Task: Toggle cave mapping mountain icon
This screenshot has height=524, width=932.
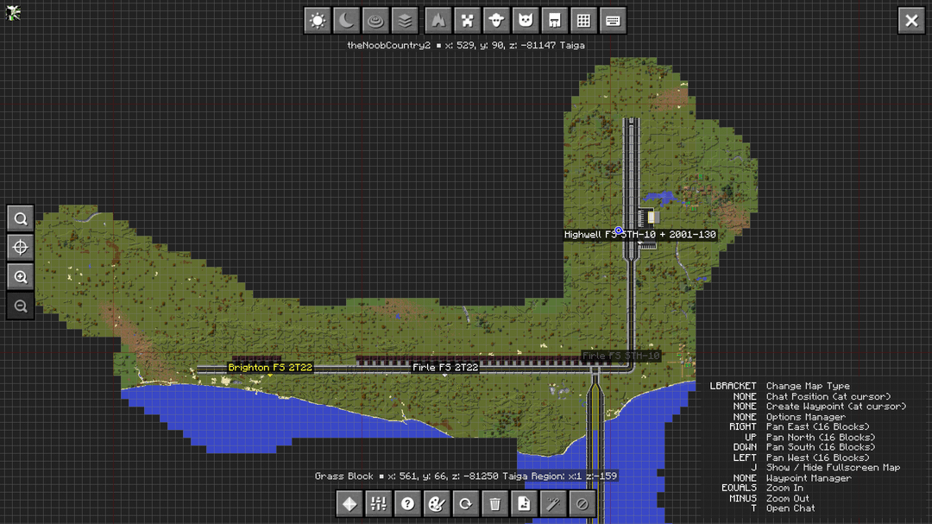Action: coord(438,21)
